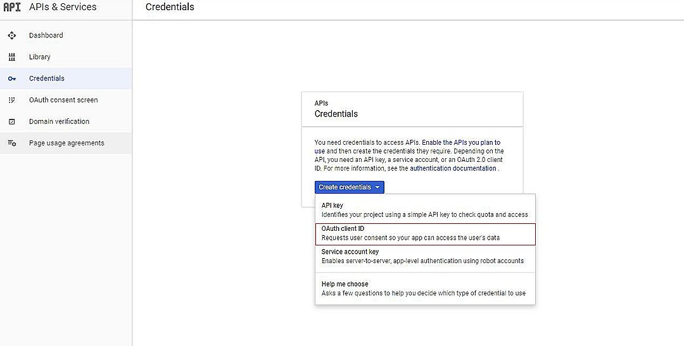Go to Library in the sidebar

[x=40, y=57]
